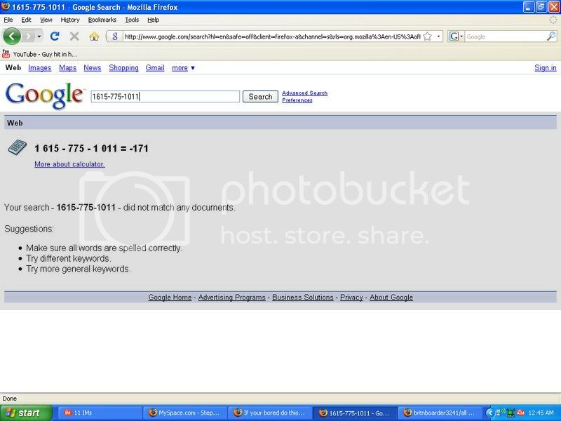Go to Google News link
Viewport: 561px width, 421px height.
(93, 67)
